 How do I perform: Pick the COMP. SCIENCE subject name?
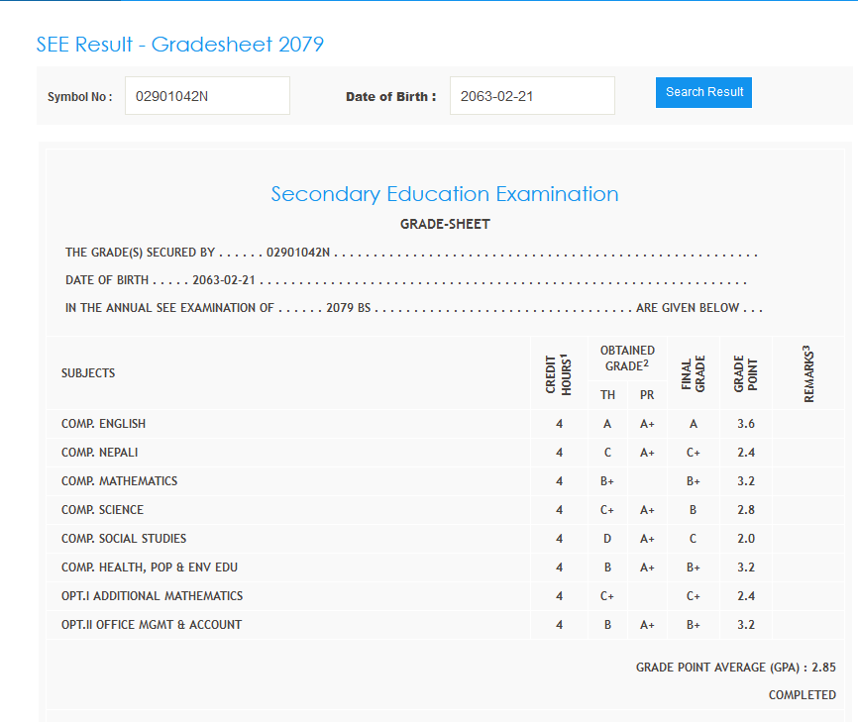(x=102, y=510)
